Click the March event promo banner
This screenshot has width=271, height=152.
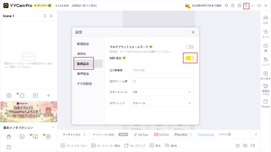(29, 112)
